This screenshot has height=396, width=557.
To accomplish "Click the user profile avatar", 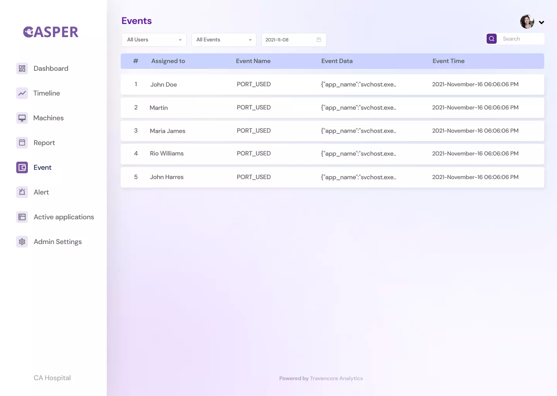I will [527, 22].
